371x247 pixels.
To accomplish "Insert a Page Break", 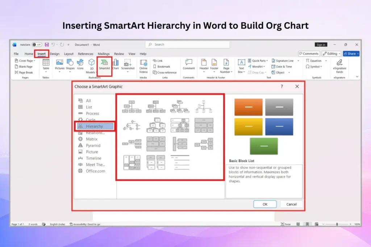I will [x=24, y=72].
